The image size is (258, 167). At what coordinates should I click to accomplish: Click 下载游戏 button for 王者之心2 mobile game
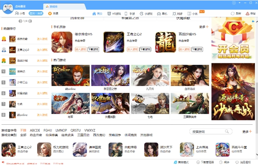pyautogui.click(x=145, y=50)
